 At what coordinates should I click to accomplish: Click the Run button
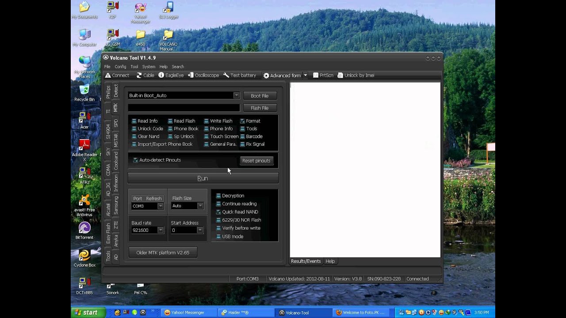pos(203,178)
